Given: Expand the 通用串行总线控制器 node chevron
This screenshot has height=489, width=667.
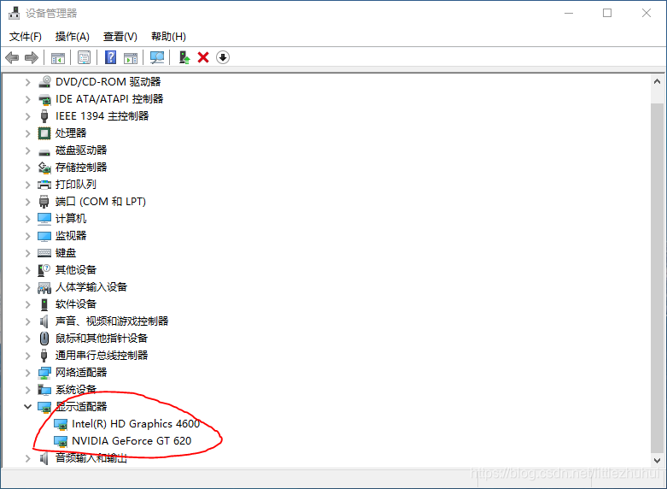Looking at the screenshot, I should [x=27, y=356].
